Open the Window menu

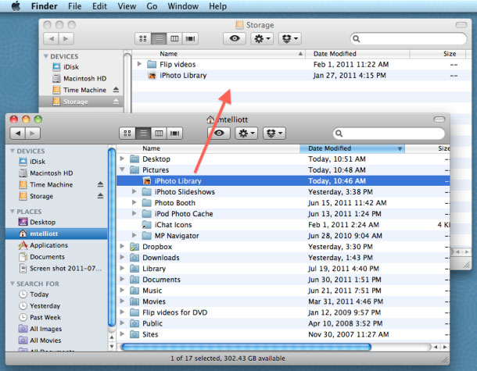(x=183, y=6)
